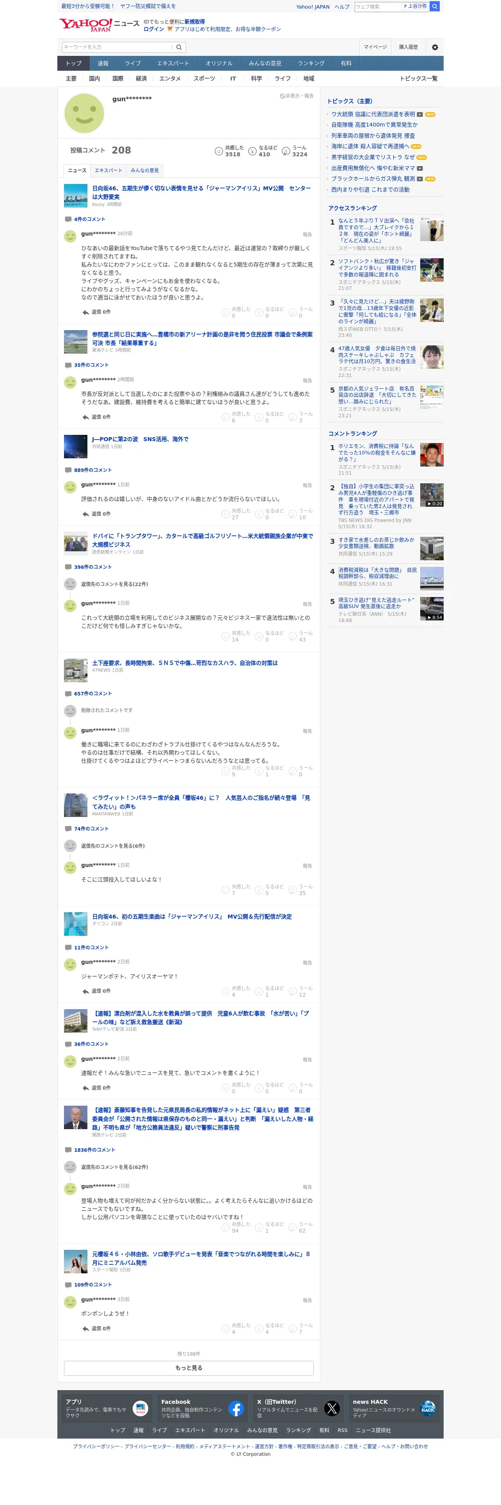Click 共感した on the 評価されるのは嬉しい comment
Screen dimensions: 501x1505
(x=236, y=514)
